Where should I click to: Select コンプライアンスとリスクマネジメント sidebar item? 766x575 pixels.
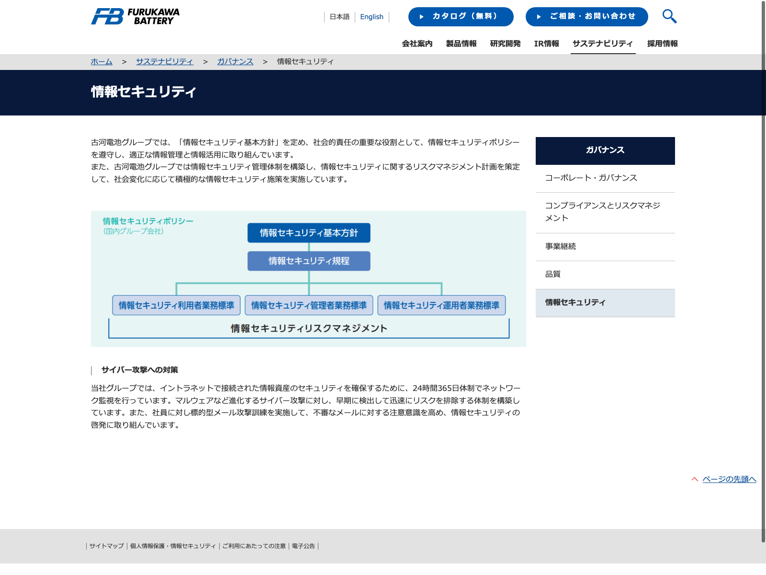(602, 212)
